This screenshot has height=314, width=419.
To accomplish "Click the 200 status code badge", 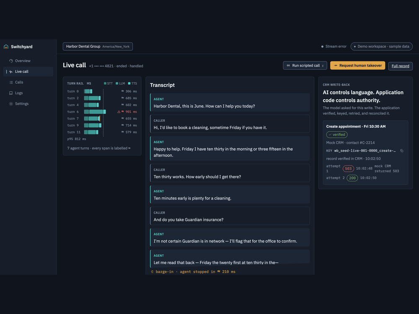I will tap(352, 178).
